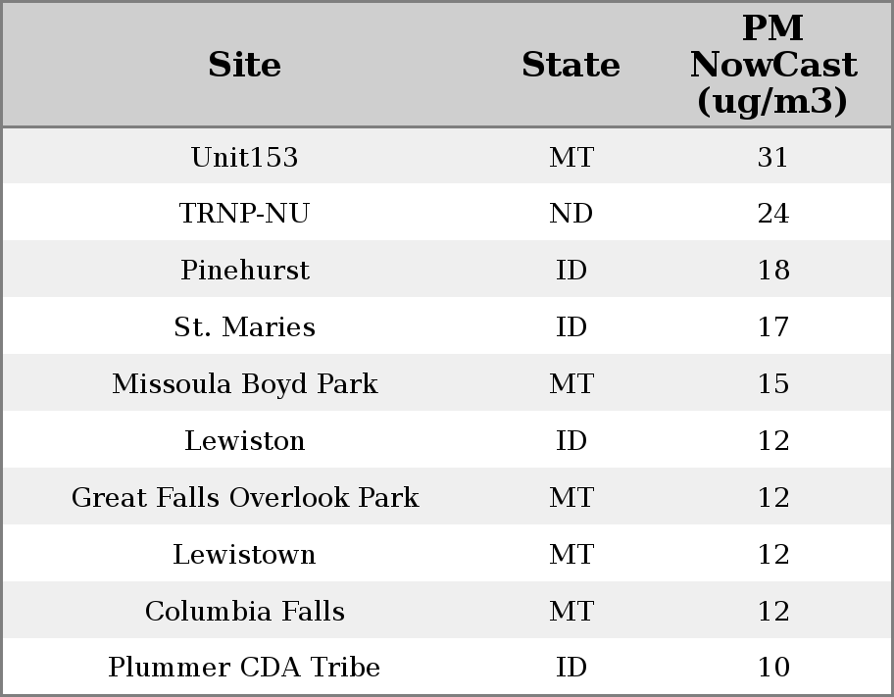Click the PM value 10
Viewport: 894px width, 697px height.
point(772,668)
